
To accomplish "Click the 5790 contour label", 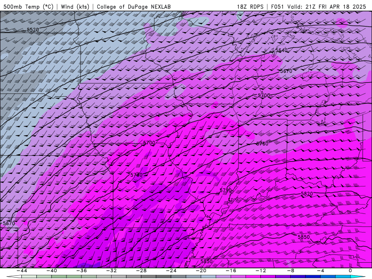I will point(226,190).
